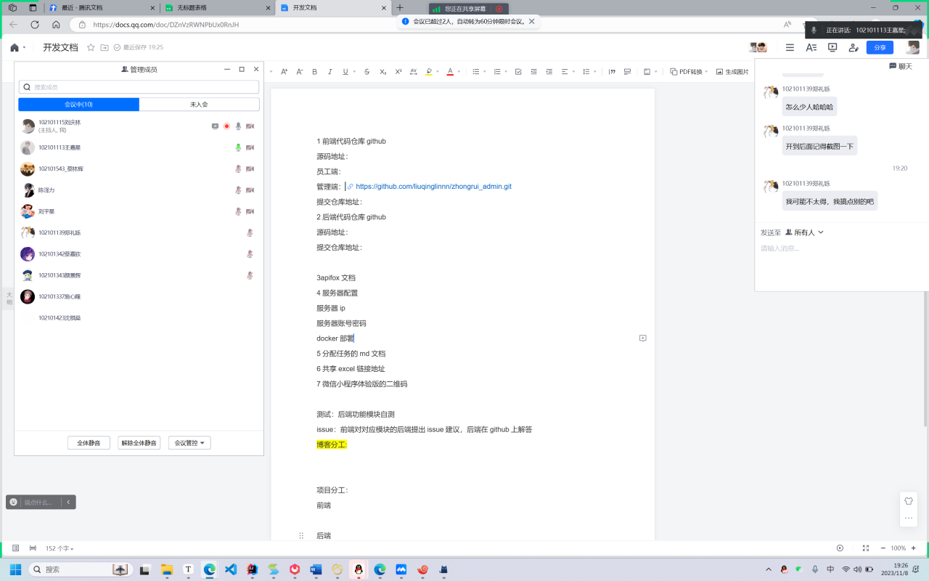Toggle 陈泽力's muted microphone on
This screenshot has height=581, width=929.
click(239, 190)
